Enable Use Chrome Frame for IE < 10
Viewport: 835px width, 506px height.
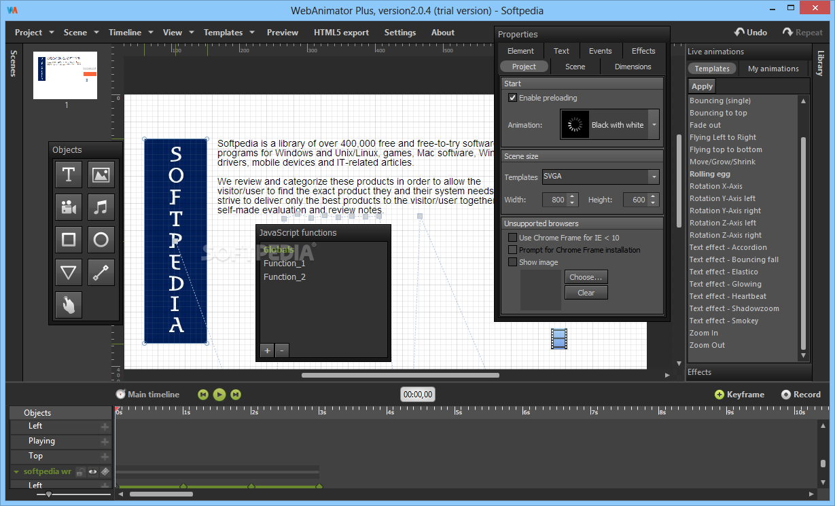pyautogui.click(x=512, y=238)
